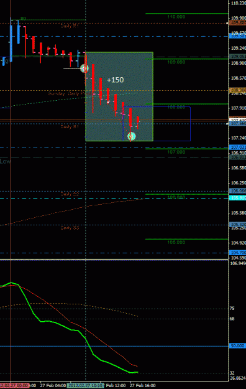Image resolution: width=246 pixels, height=389 pixels.
Task: Click the red 00:00 date marker on time axis
Action: point(15,385)
